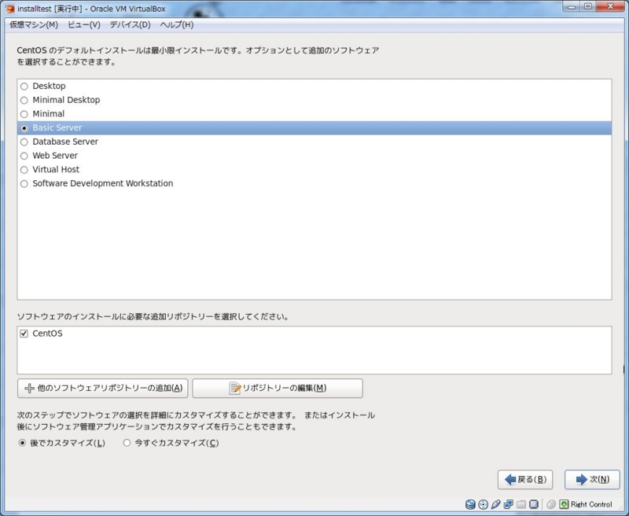Close the VirtualBox window

[610, 6]
